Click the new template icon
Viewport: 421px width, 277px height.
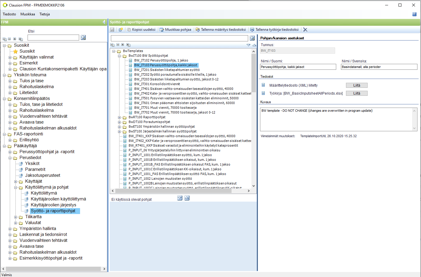[x=121, y=30]
